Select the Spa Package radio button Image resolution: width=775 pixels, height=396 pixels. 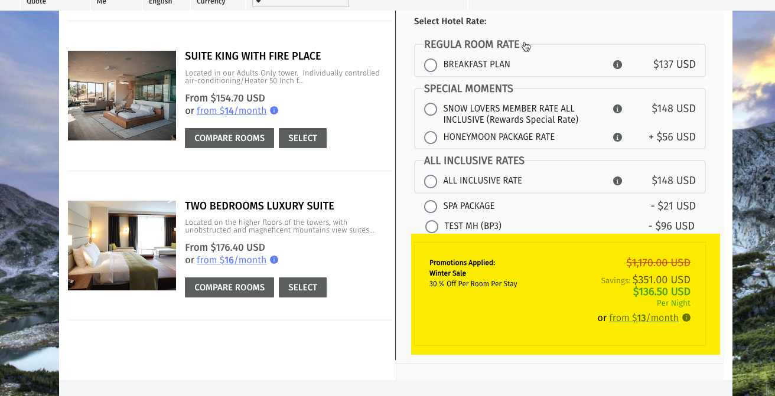431,207
